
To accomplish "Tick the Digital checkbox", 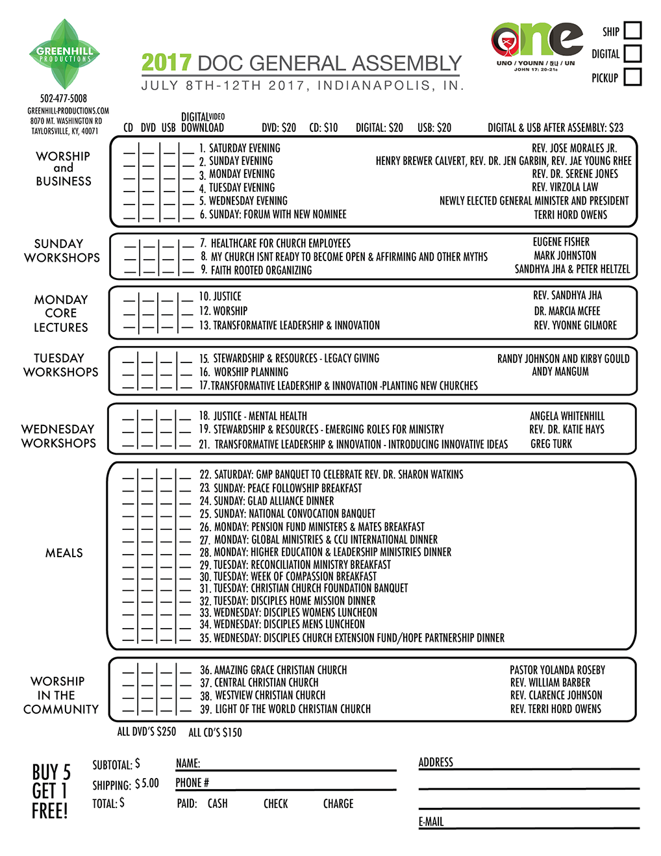I will [x=632, y=53].
